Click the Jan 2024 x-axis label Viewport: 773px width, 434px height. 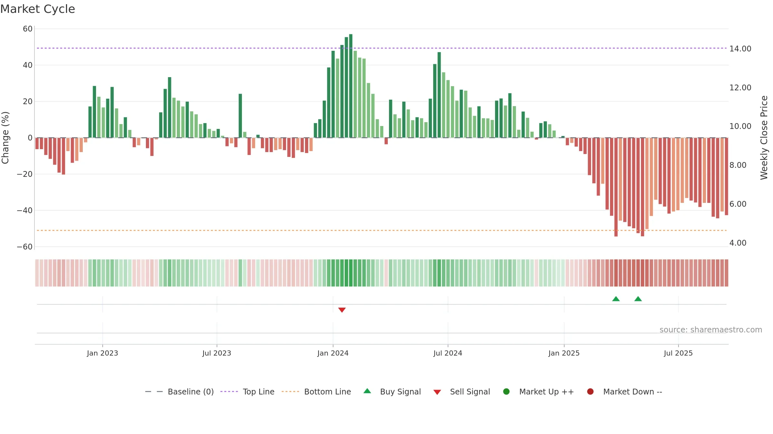333,353
